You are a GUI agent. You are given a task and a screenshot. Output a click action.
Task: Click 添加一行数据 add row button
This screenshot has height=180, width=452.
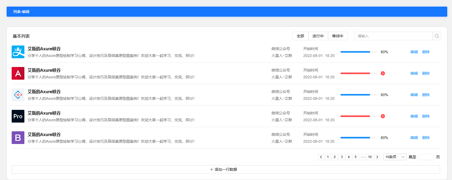coord(226,169)
